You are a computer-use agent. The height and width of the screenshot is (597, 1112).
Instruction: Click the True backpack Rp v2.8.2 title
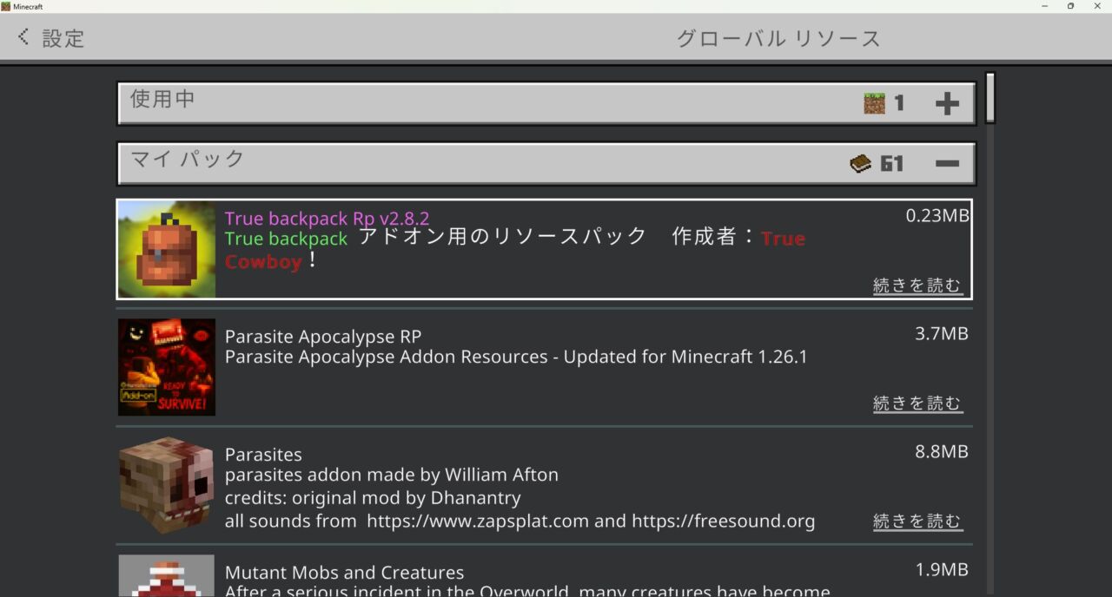point(327,219)
